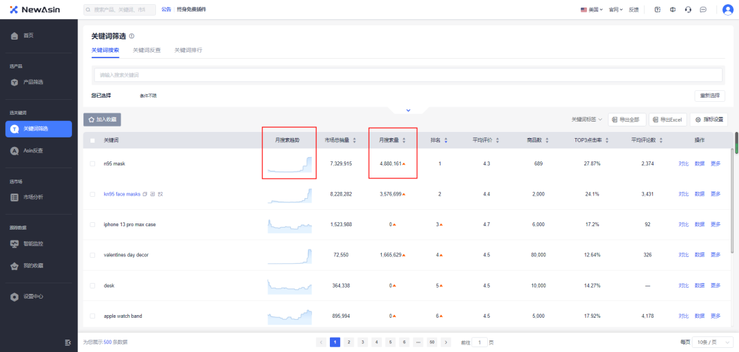The height and width of the screenshot is (352, 739).
Task: Click the 首页 home icon in sidebar
Action: [x=14, y=36]
